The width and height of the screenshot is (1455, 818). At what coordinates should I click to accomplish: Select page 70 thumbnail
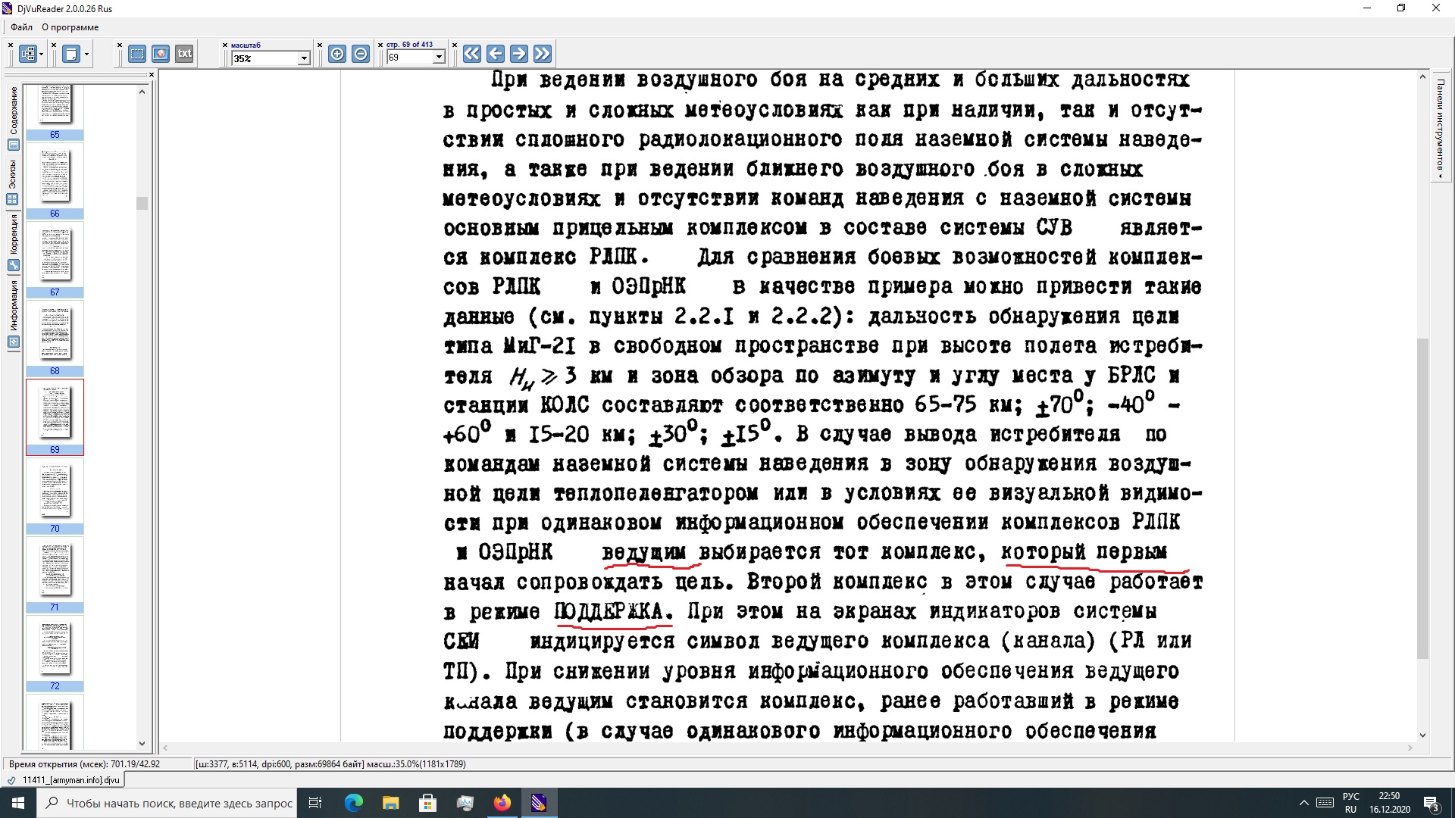55,495
